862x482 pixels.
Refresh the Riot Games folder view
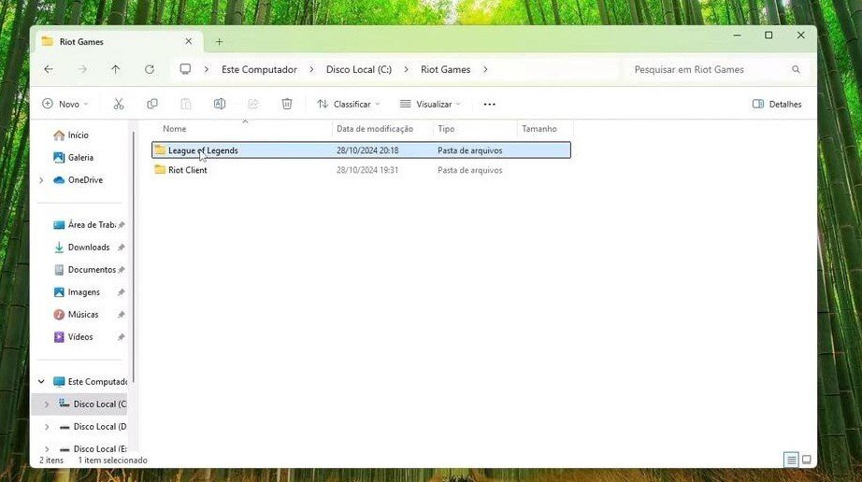[150, 69]
